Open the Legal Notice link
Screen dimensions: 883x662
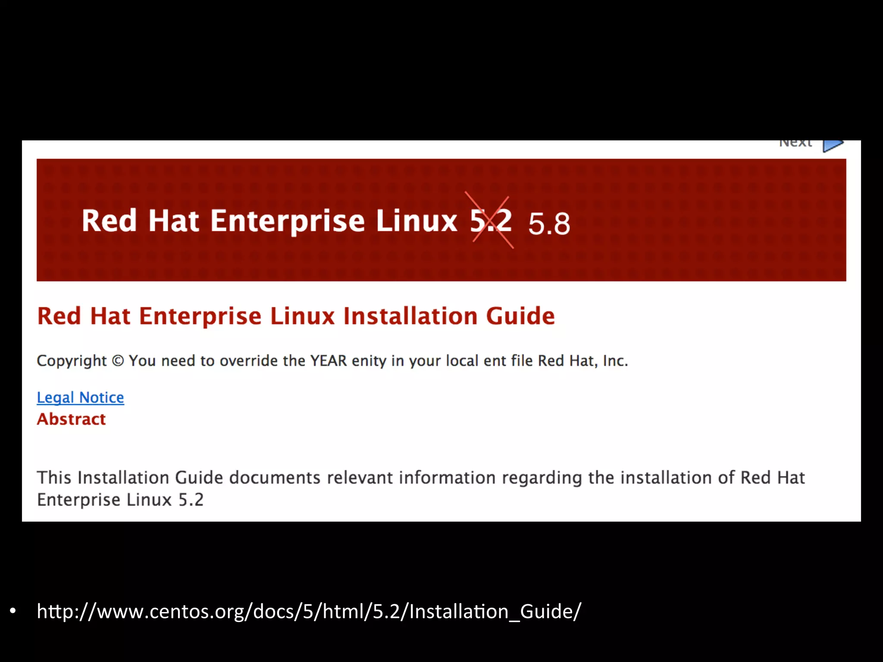(x=81, y=397)
